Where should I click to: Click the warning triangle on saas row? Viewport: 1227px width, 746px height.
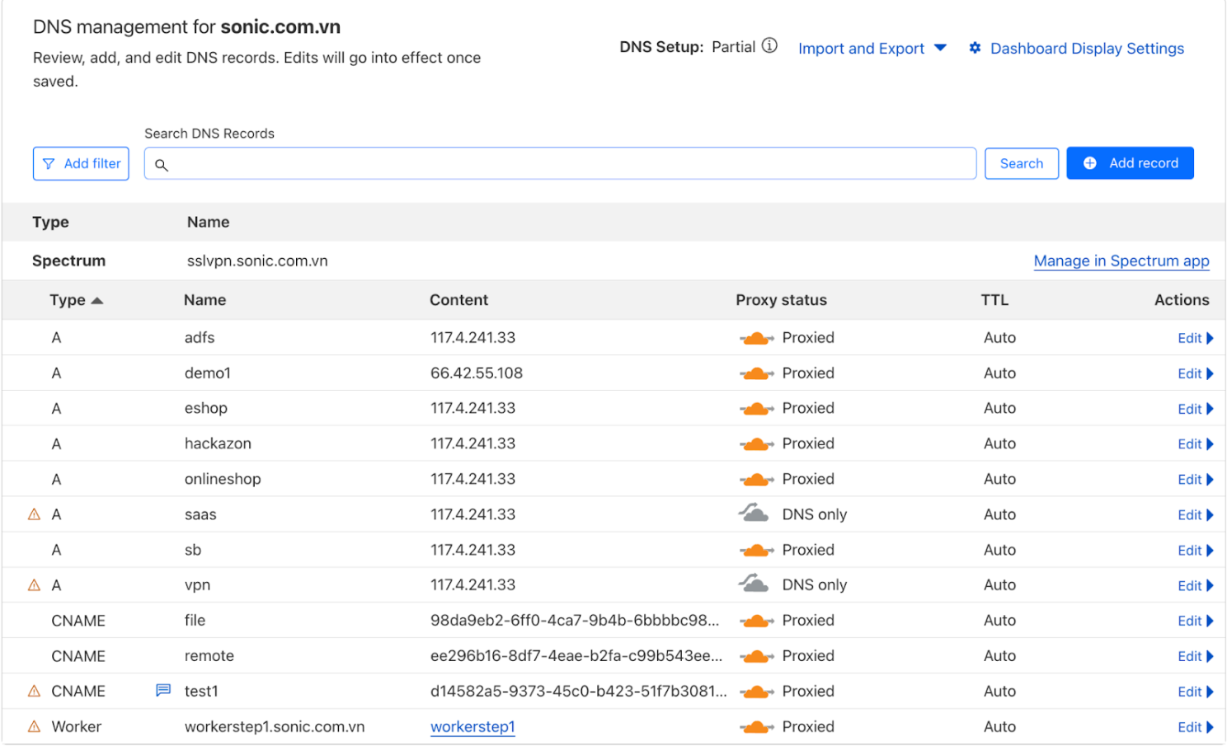[34, 514]
